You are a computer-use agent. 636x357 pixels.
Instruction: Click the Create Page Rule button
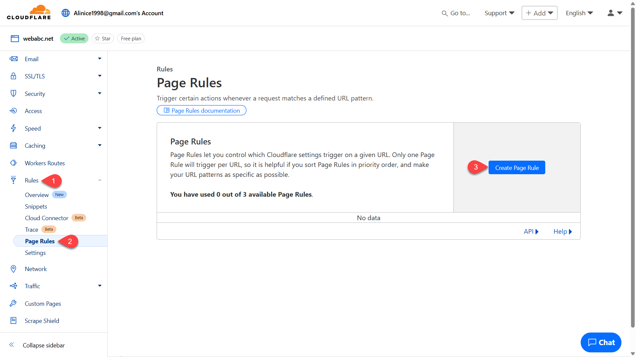click(x=517, y=168)
